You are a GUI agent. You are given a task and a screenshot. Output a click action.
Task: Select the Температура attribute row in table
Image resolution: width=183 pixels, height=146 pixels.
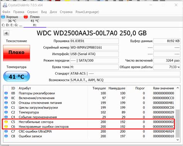click(89, 112)
